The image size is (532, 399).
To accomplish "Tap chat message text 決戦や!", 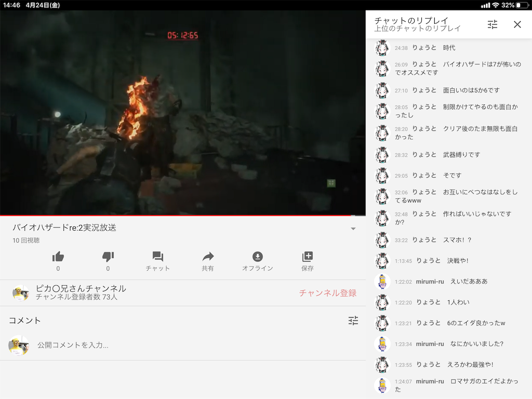I will tap(458, 261).
